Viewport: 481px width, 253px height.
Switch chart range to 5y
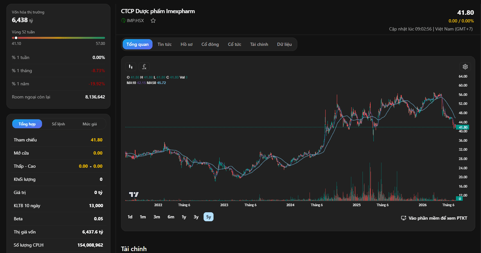tap(209, 217)
